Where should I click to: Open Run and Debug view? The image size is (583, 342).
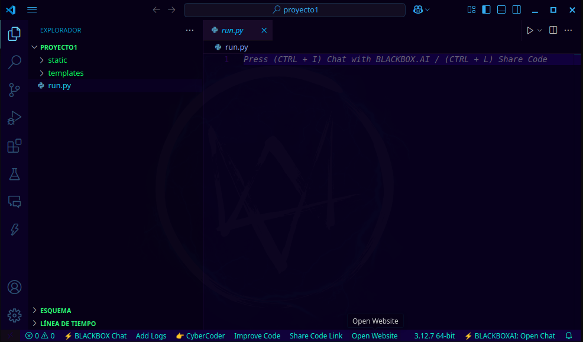coord(14,118)
